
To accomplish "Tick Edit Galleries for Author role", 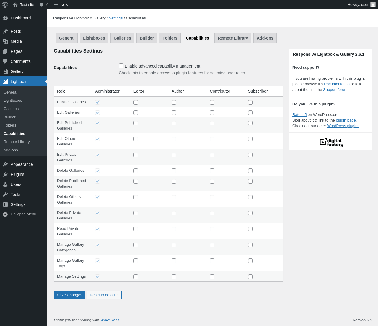I will point(174,113).
